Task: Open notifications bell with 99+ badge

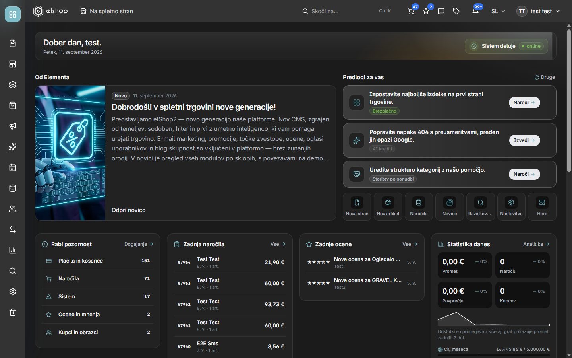Action: tap(475, 11)
